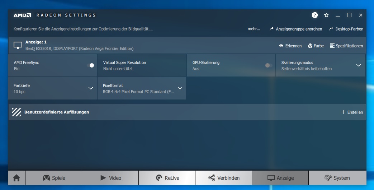The height and width of the screenshot is (190, 374).
Task: Click the Konfigurieren Sie die Anzeigeneinstellungen description
Action: pos(83,29)
